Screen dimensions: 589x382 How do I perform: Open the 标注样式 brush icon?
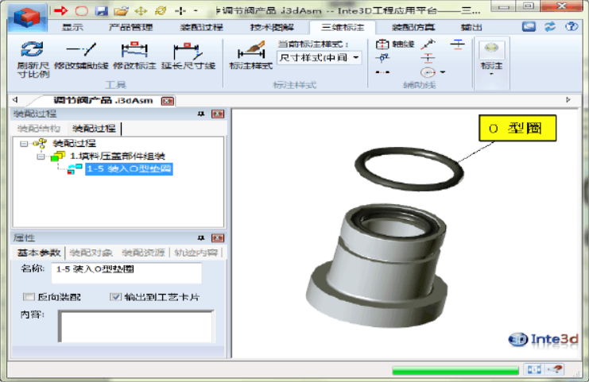tap(251, 49)
